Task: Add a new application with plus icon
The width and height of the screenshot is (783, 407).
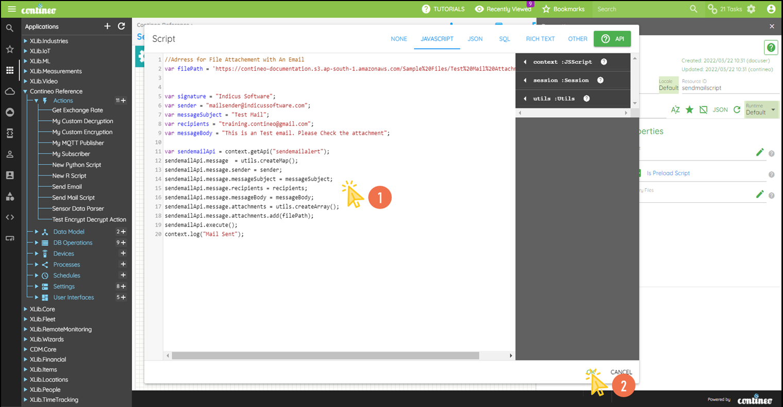Action: [x=107, y=26]
